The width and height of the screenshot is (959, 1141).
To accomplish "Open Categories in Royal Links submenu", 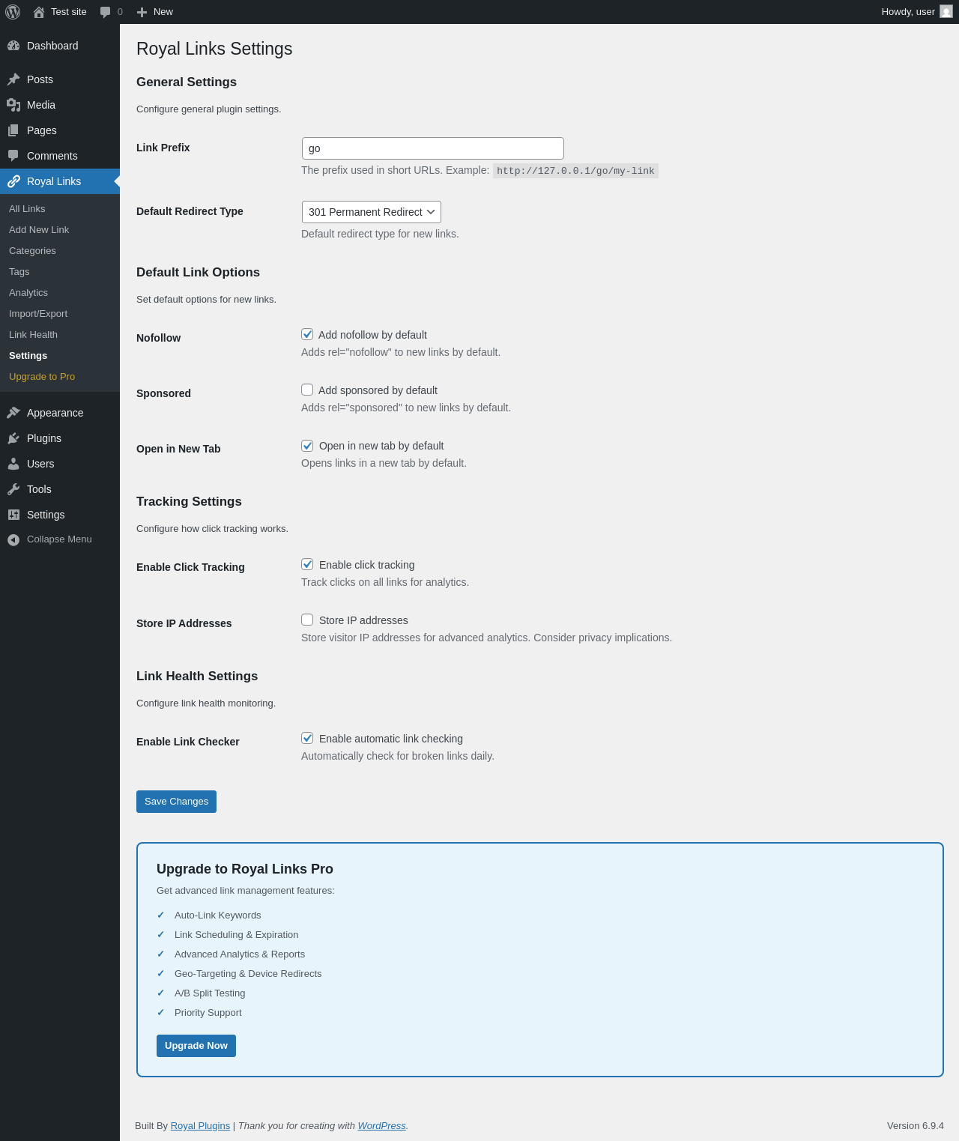I will [x=32, y=251].
